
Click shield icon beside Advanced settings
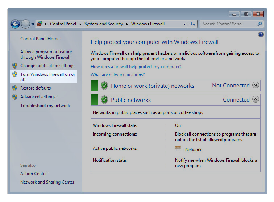(15, 97)
